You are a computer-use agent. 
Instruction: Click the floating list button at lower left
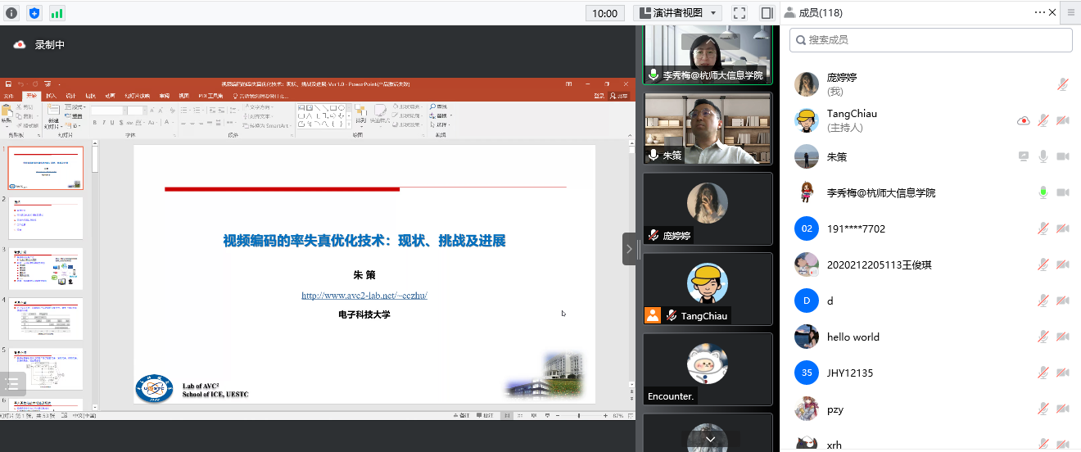click(x=12, y=383)
